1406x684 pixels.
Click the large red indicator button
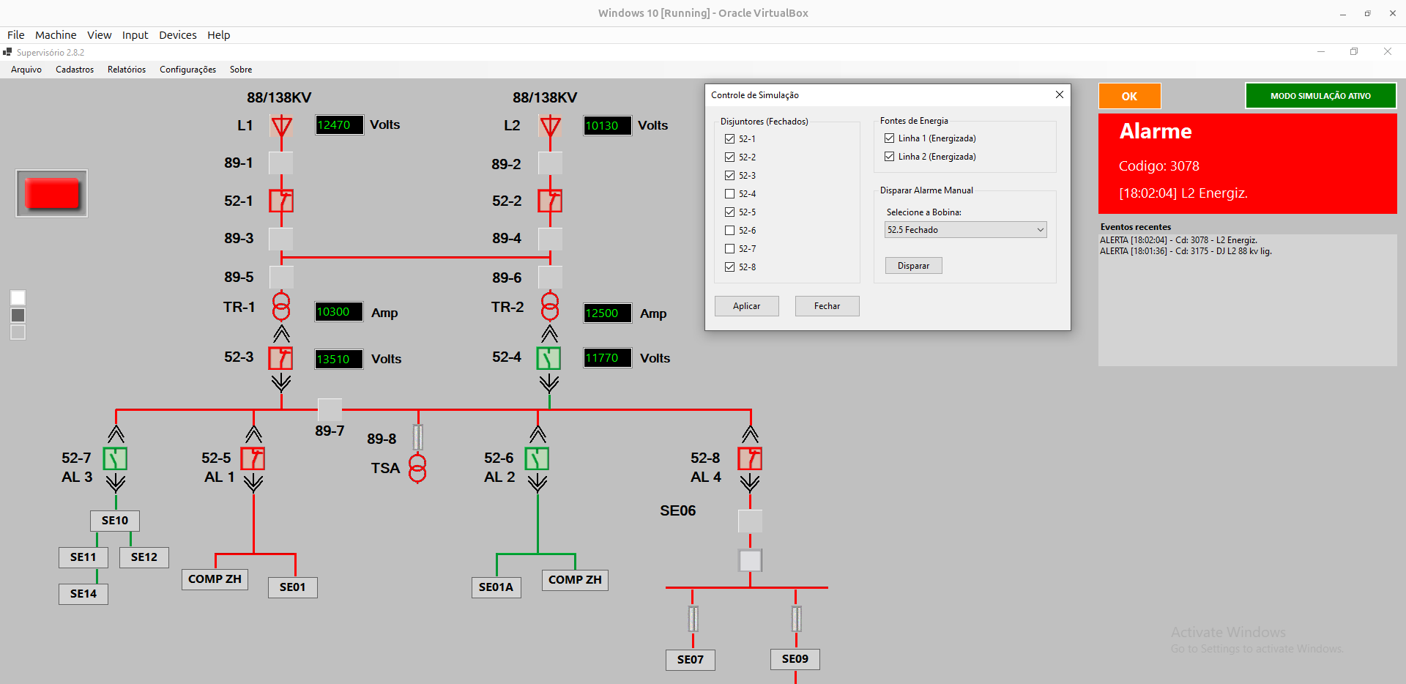coord(52,193)
